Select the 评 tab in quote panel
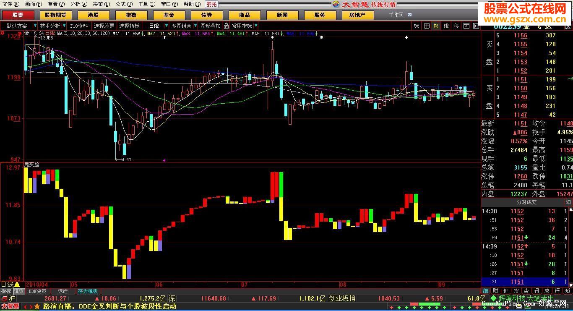573x311 pixels. 557,291
